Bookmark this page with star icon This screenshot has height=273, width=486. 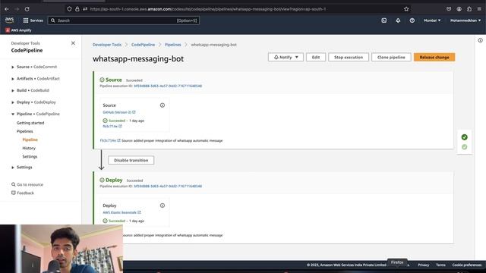(x=406, y=9)
